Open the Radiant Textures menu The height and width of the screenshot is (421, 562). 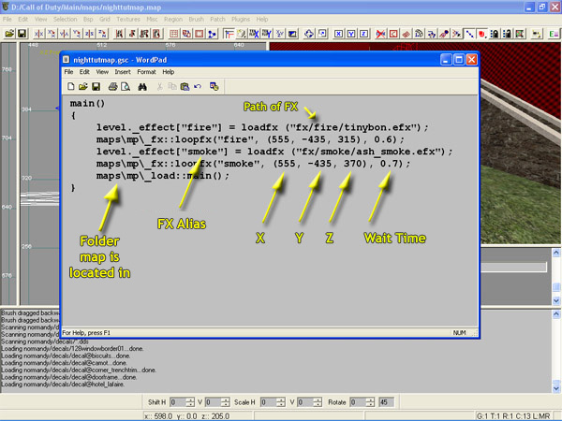tap(128, 20)
